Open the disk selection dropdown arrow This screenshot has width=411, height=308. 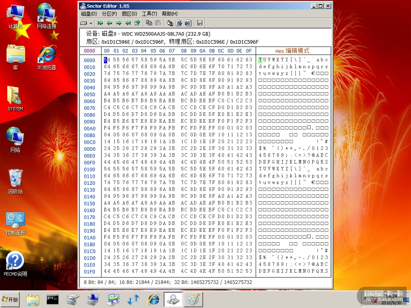coord(91,23)
